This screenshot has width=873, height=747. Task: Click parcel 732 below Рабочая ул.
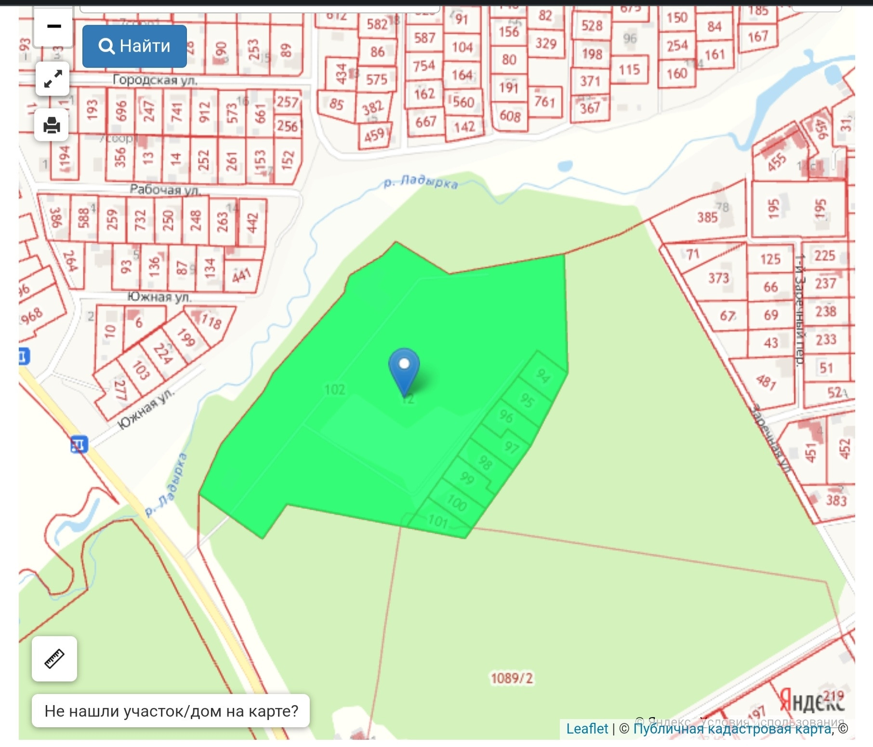click(140, 220)
